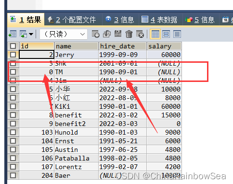233x184 pixels.
Task: Select the salary cell showing 8000
Action: click(164, 98)
